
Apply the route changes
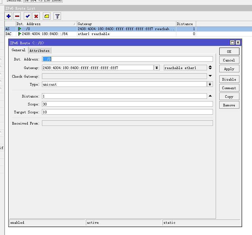tap(229, 69)
